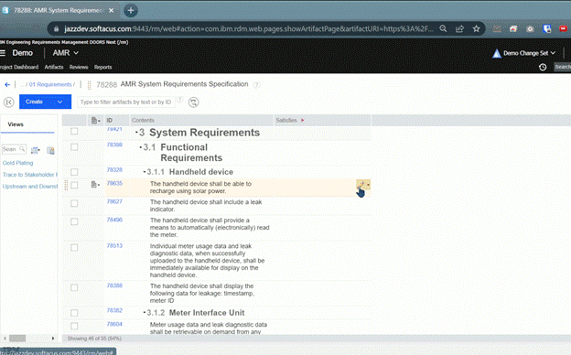Open the view configuration icon in the Views panel
The height and width of the screenshot is (355, 571).
pos(36,150)
